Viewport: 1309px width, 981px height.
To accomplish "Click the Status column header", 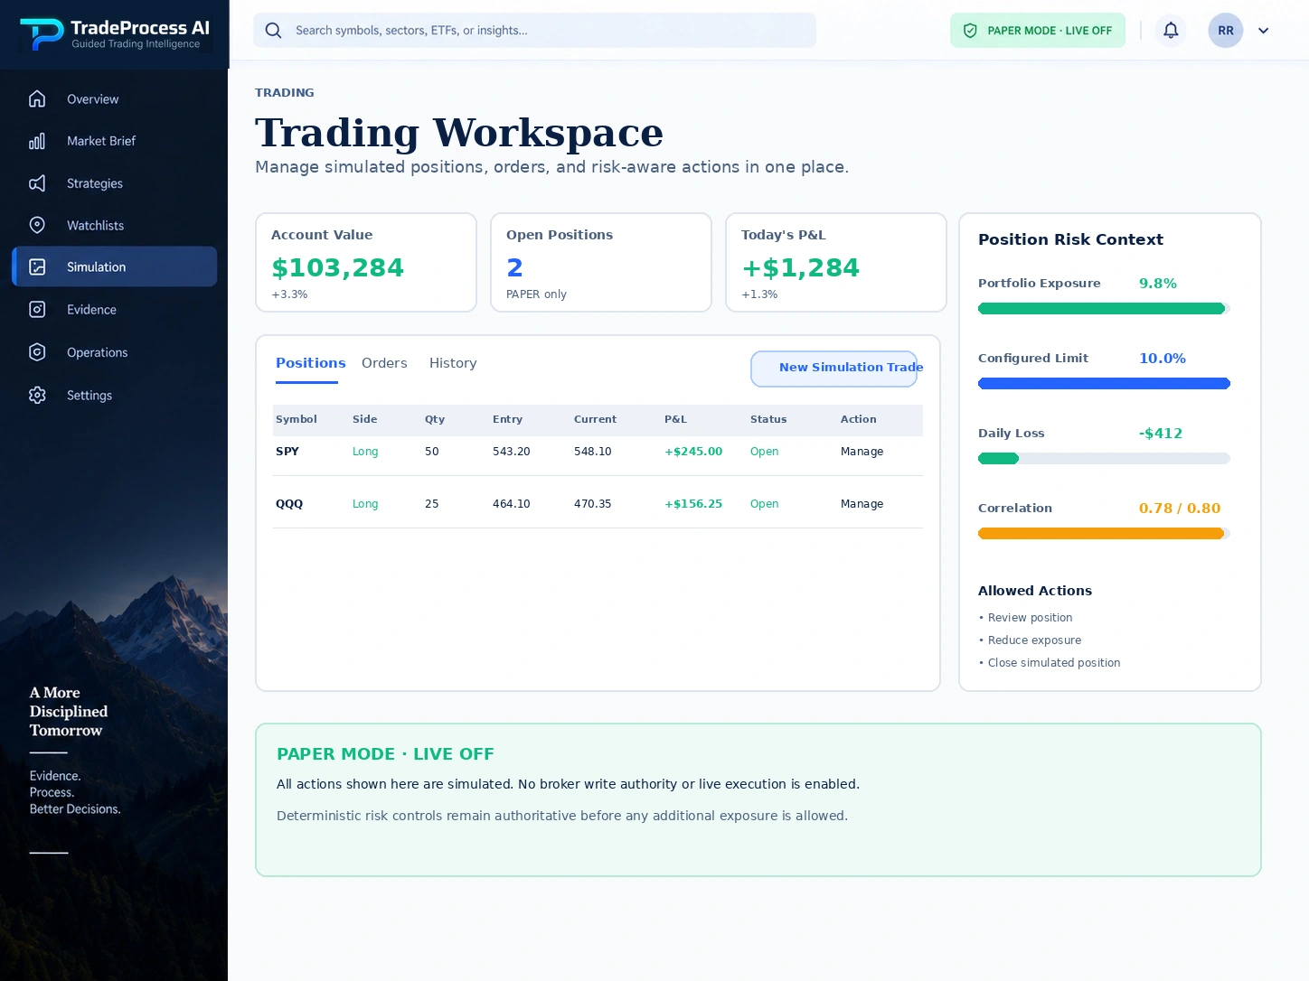I will coord(768,419).
